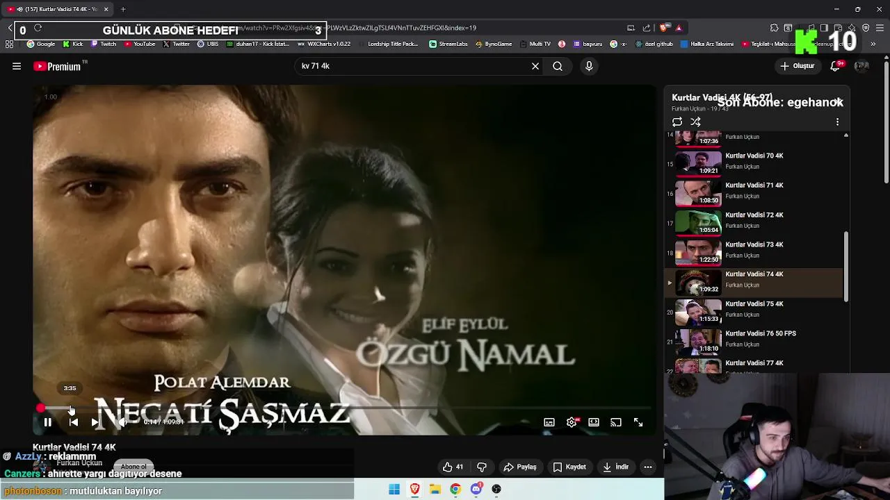The image size is (890, 500).
Task: Open the Twitch bookmark
Action: [x=104, y=44]
